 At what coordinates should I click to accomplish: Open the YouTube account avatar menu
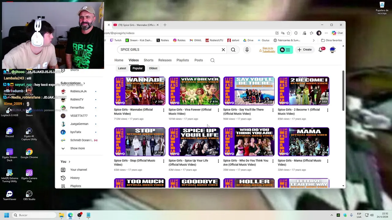(x=333, y=50)
